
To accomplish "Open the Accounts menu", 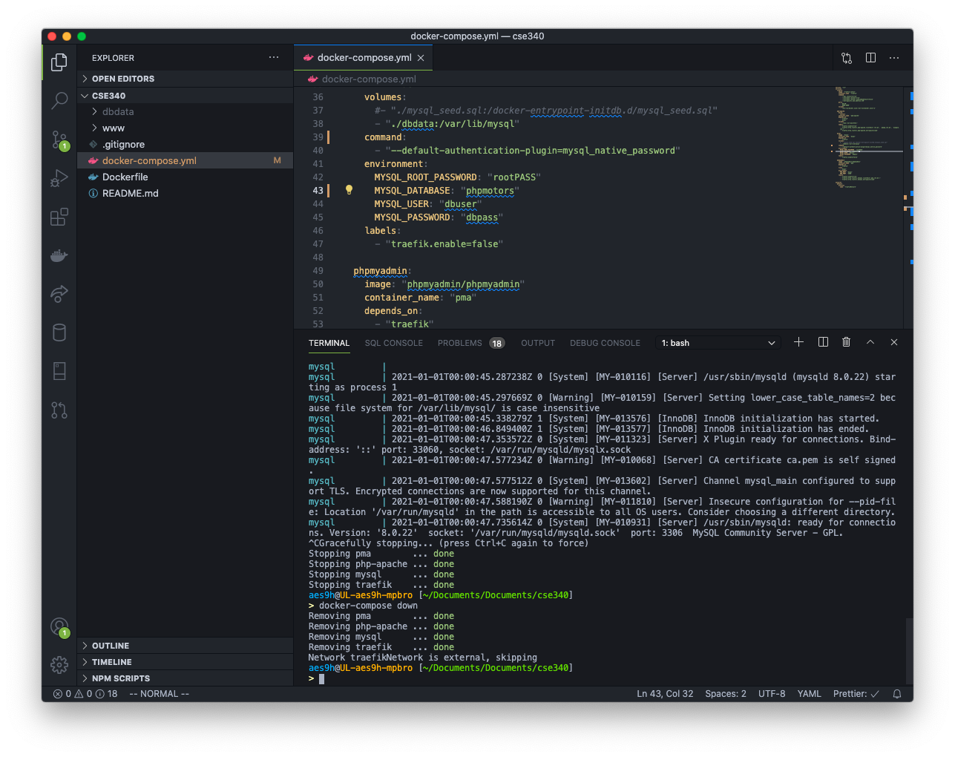I will [x=59, y=627].
